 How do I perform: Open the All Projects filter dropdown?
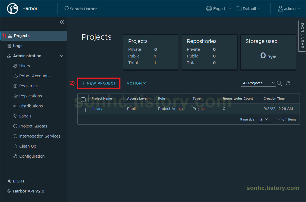pyautogui.click(x=258, y=83)
